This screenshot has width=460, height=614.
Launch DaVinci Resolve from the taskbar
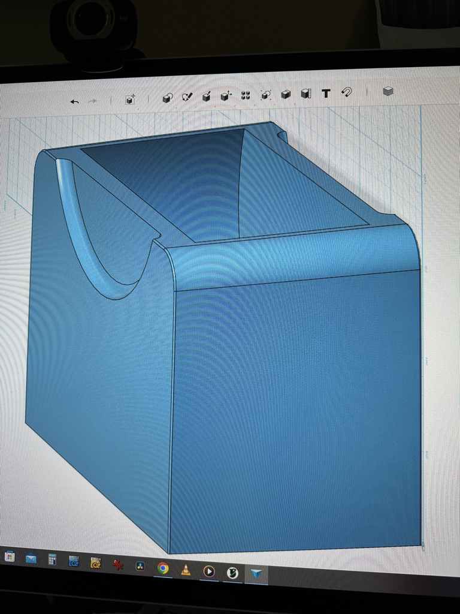[x=140, y=566]
